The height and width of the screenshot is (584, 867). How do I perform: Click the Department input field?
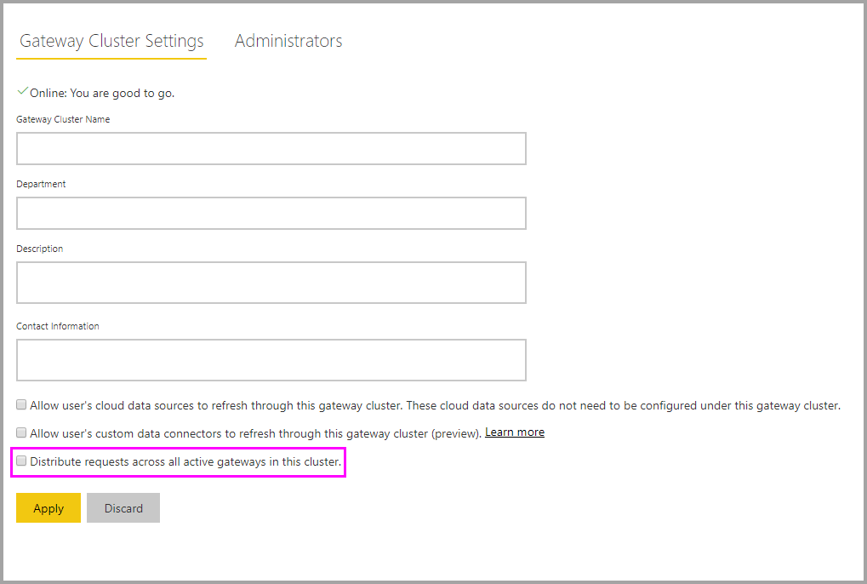(271, 213)
